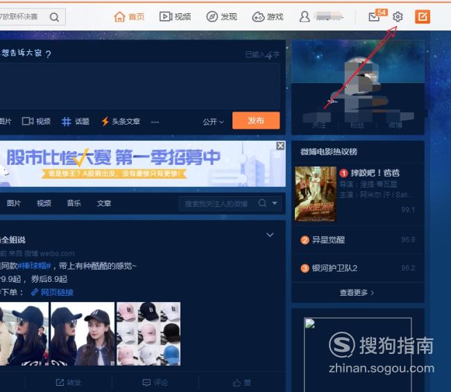Open the settings gear icon
451x392 pixels.
(x=398, y=17)
